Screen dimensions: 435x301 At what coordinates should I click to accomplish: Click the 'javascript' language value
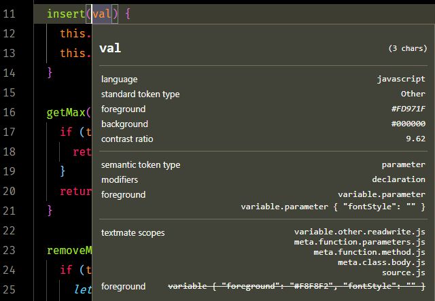click(401, 79)
